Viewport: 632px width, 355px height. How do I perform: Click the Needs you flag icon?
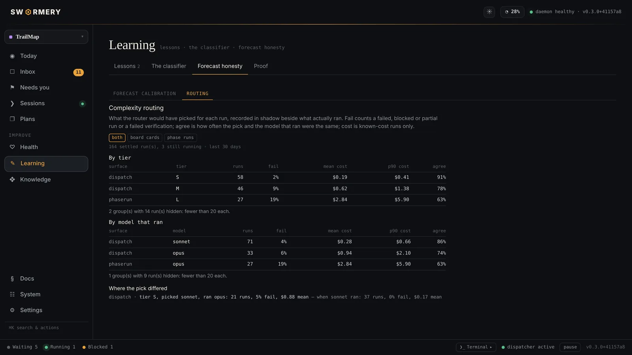12,88
